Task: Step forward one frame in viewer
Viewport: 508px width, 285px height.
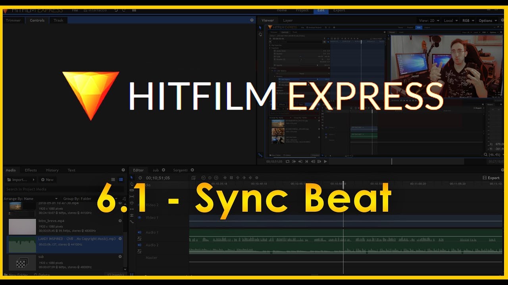Action: click(319, 161)
